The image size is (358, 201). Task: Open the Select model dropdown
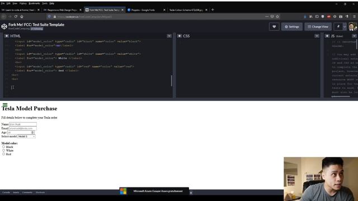click(x=26, y=136)
